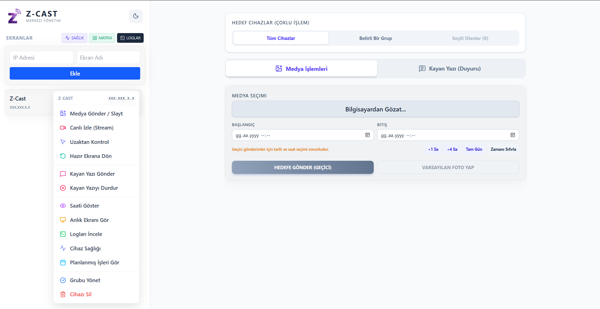
Task: Open the SAĞLIK health view
Action: pos(74,38)
